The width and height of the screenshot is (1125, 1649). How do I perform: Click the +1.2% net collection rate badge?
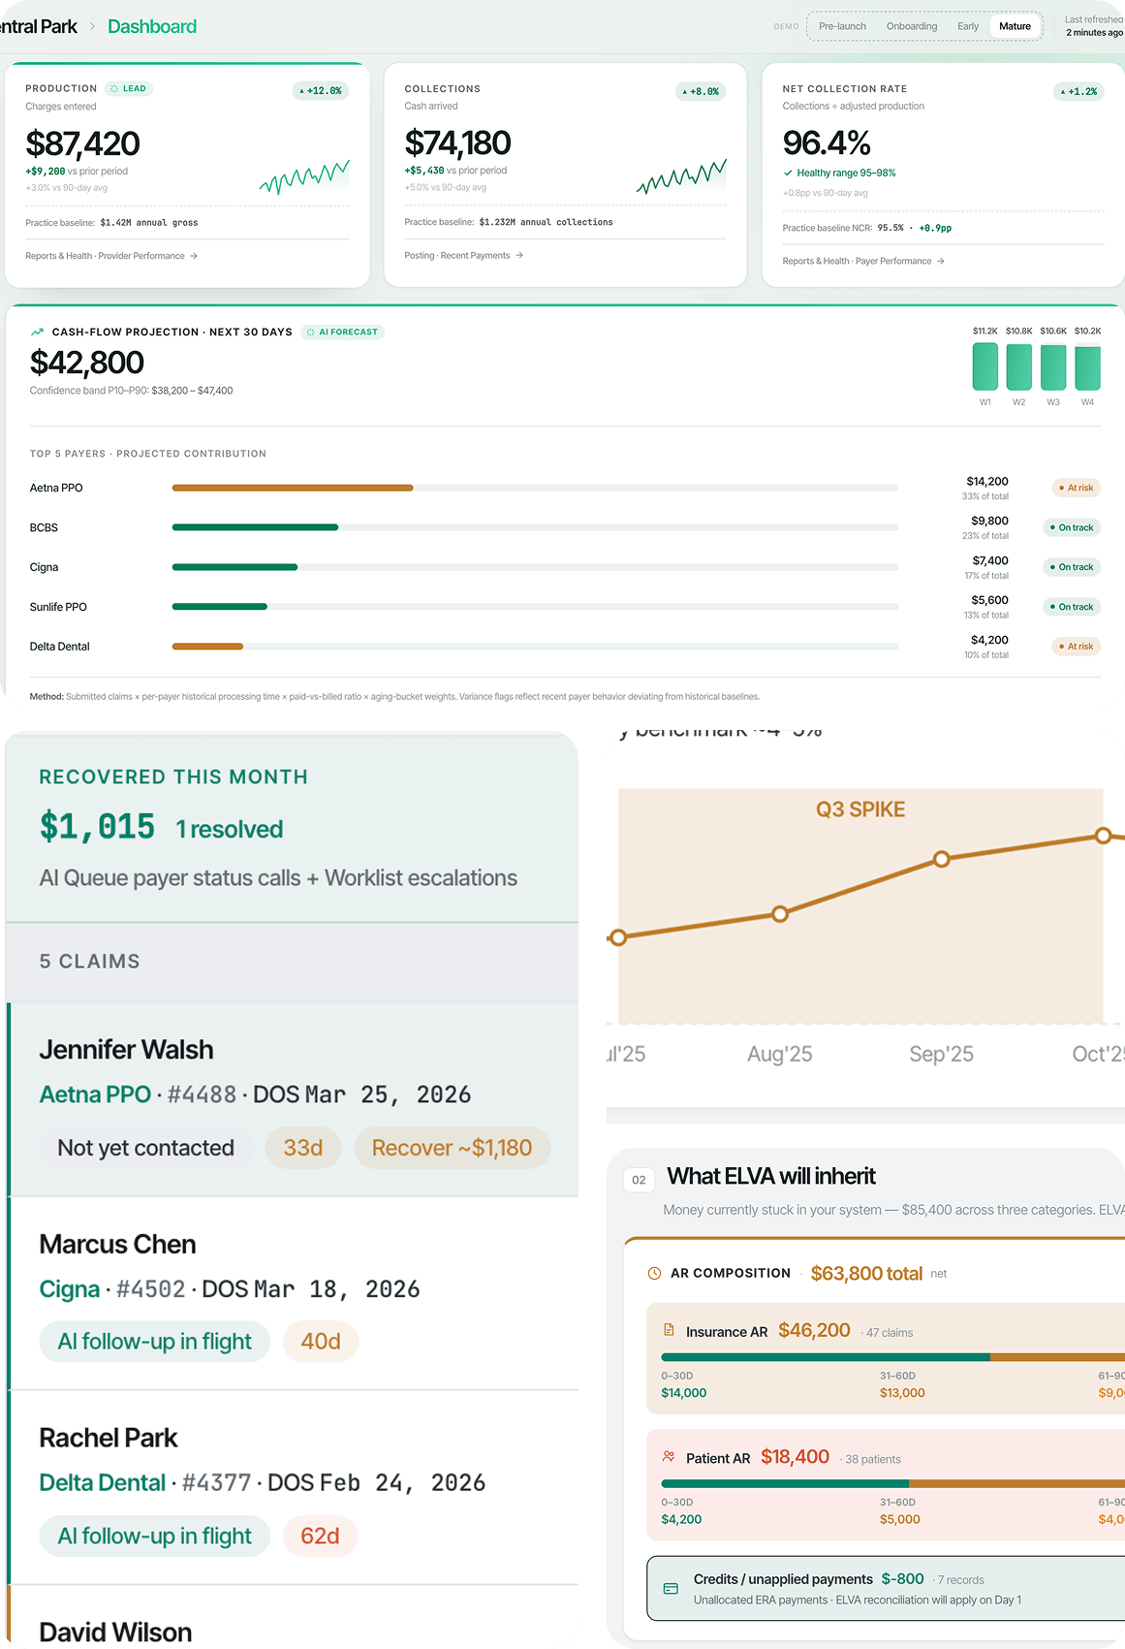(1078, 92)
